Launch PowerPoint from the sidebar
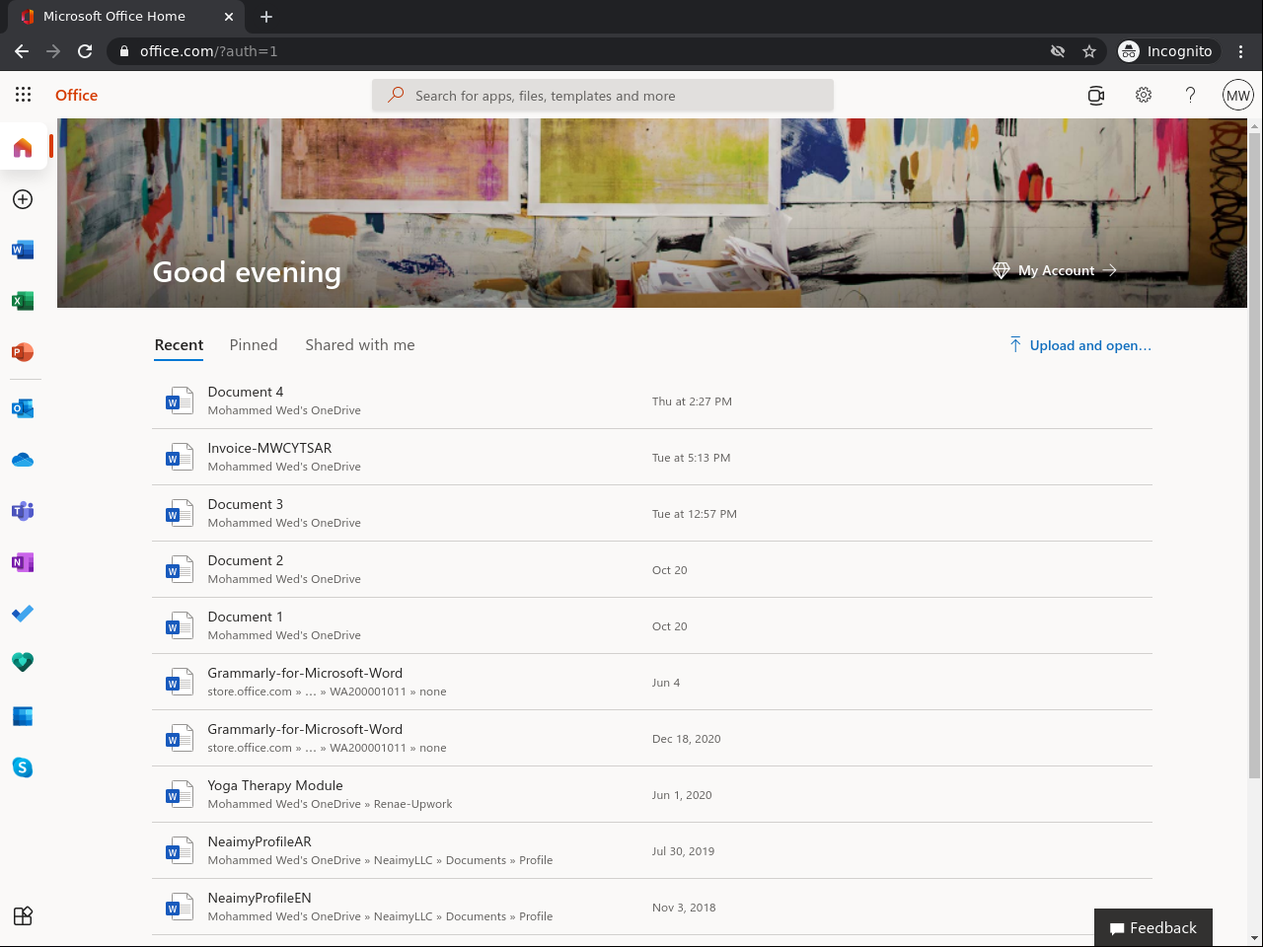The width and height of the screenshot is (1263, 947). pos(23,352)
